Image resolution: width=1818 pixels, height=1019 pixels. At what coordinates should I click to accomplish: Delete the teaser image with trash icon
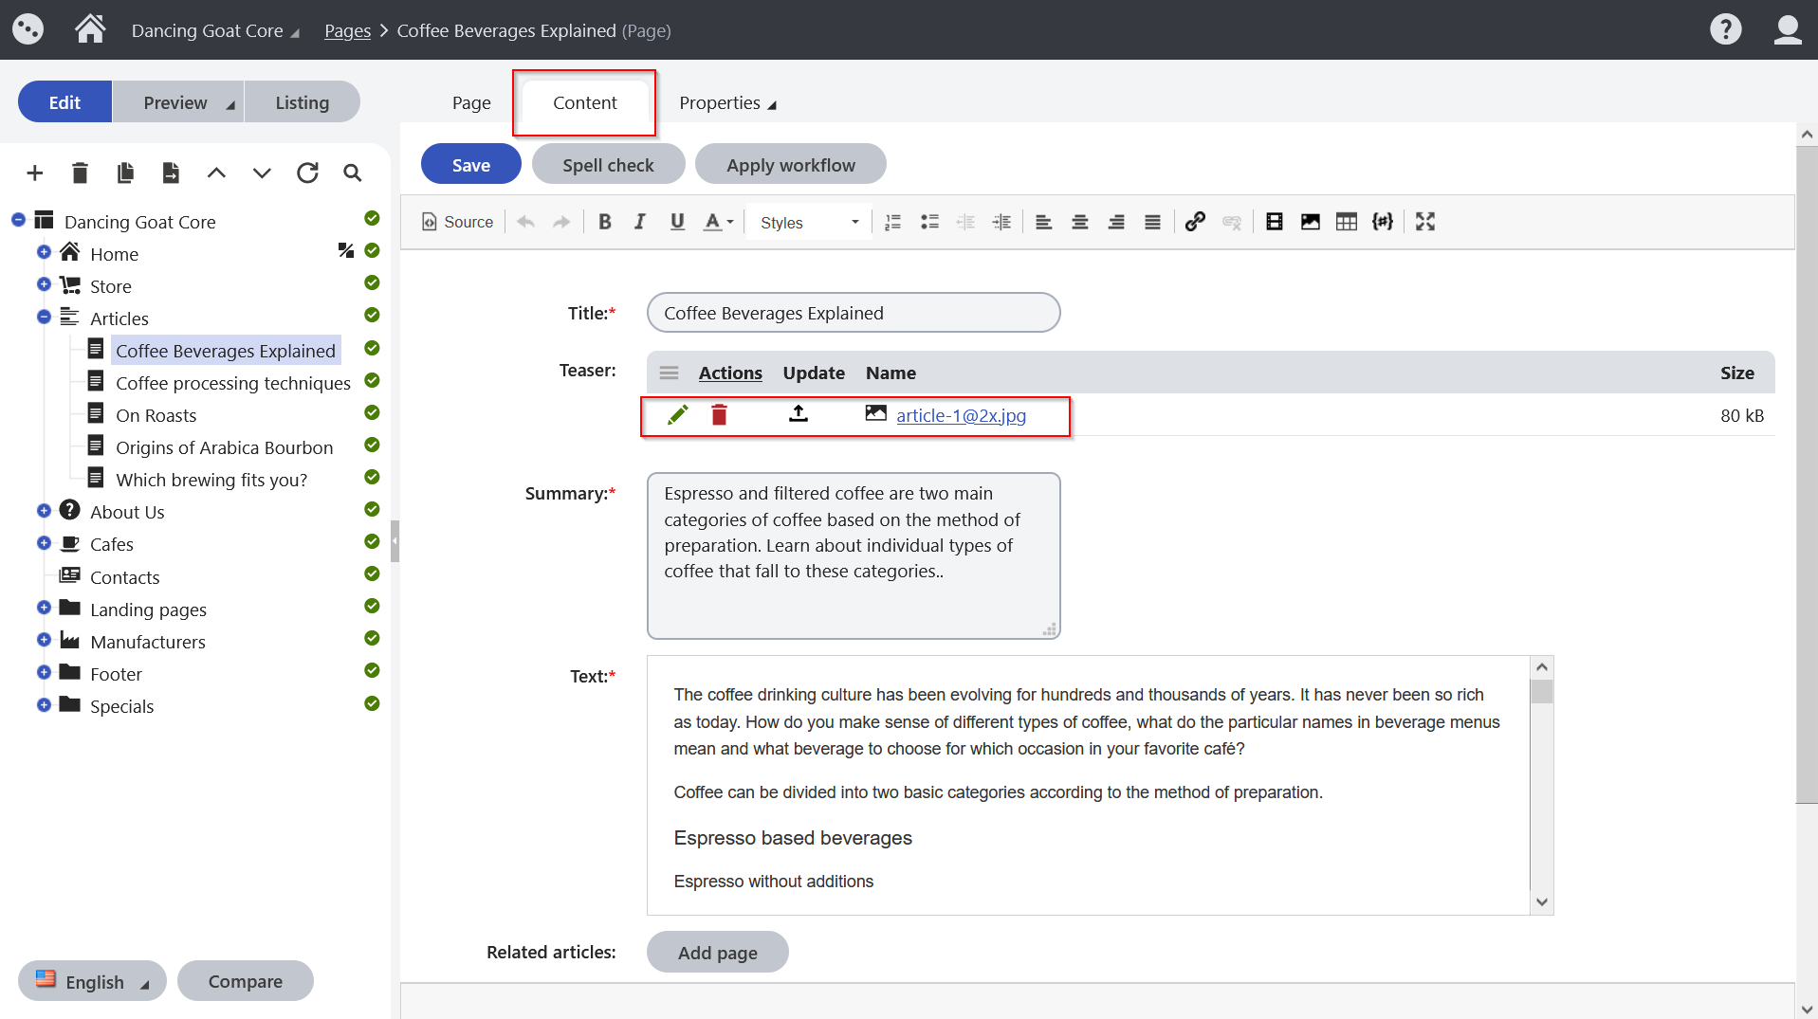coord(718,415)
